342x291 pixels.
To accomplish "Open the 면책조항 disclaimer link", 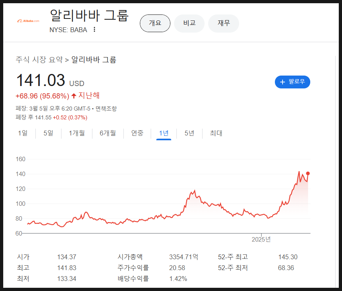I will (106, 109).
